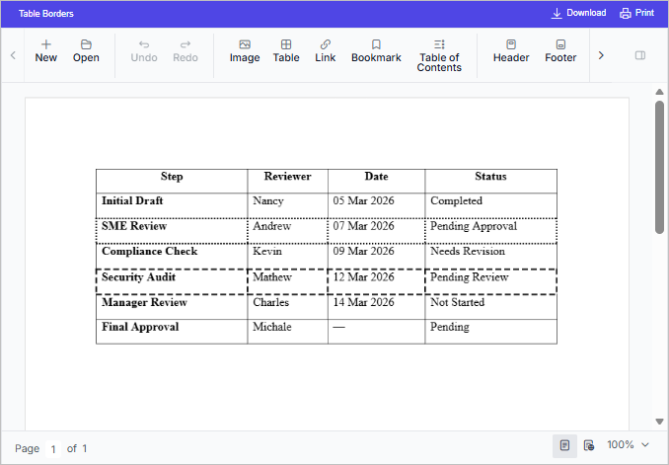Click the 'Final Approval' cell

point(172,332)
